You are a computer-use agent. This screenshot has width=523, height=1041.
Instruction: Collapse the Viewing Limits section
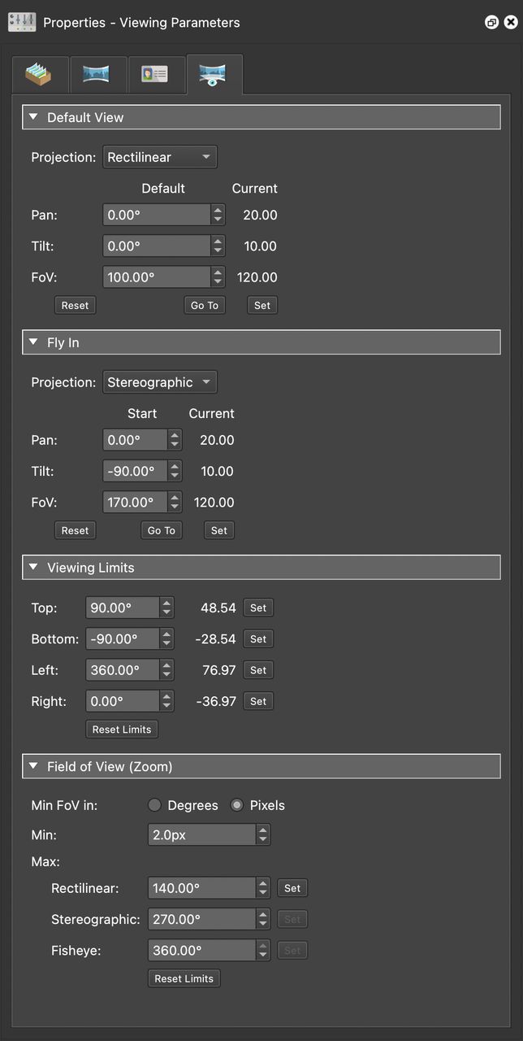[x=33, y=567]
